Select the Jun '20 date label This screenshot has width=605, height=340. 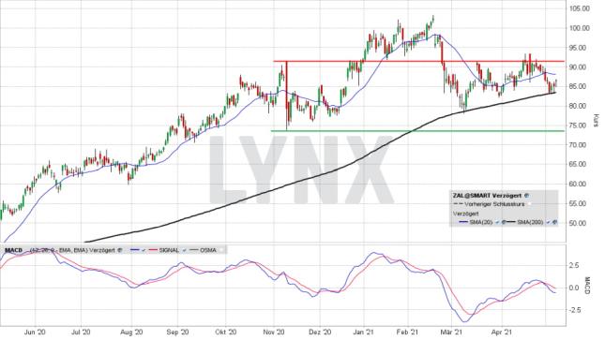click(35, 332)
